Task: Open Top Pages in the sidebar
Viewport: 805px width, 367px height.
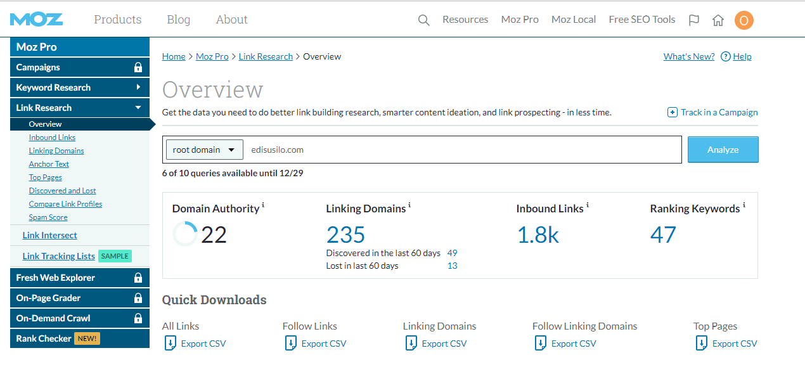Action: 46,177
